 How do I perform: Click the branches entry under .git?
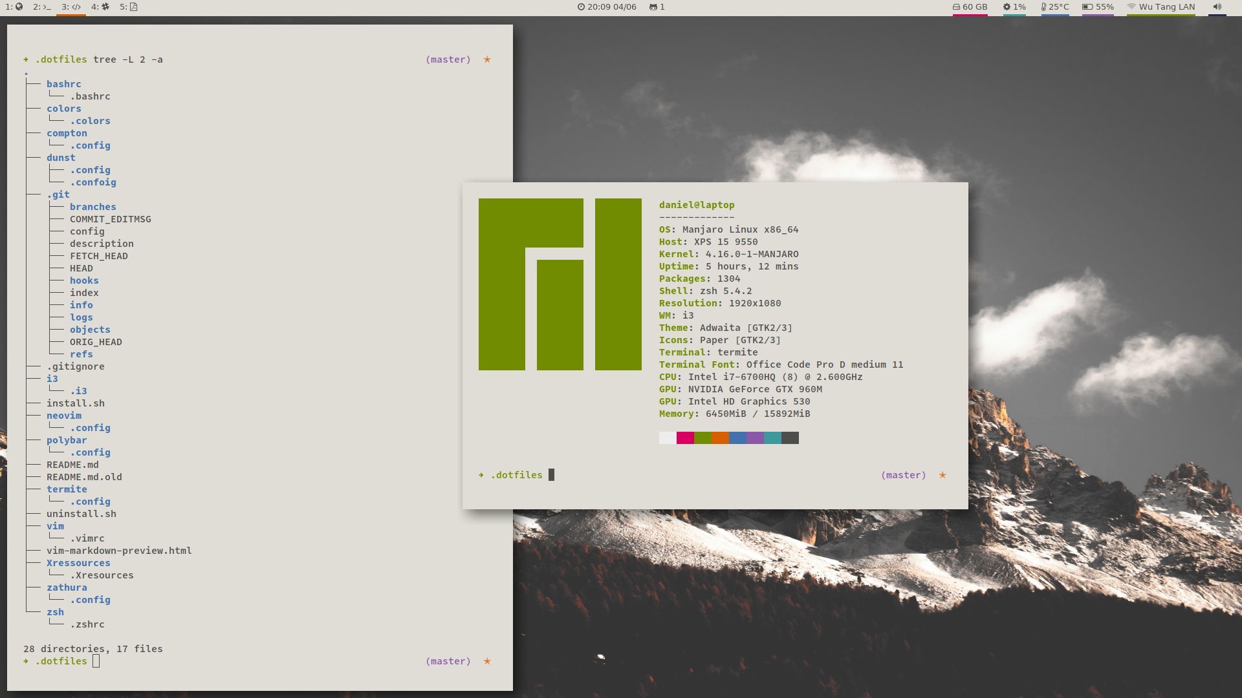point(93,207)
